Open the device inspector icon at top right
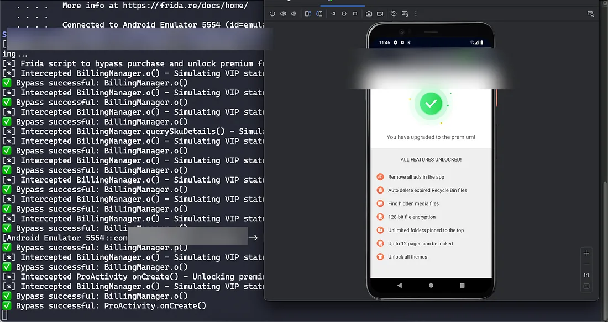Image resolution: width=608 pixels, height=322 pixels. point(590,14)
